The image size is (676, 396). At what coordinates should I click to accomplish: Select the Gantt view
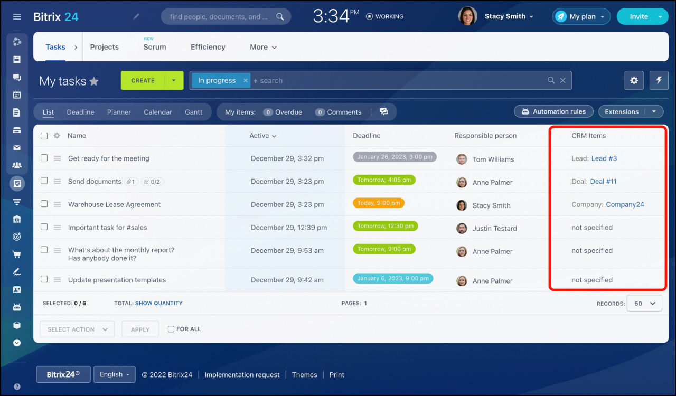pos(194,112)
